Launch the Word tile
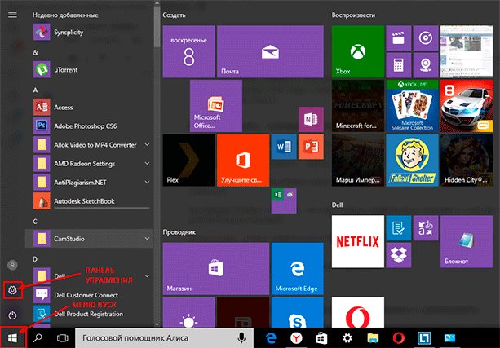Screen dimensions: 500x348 coord(284,147)
